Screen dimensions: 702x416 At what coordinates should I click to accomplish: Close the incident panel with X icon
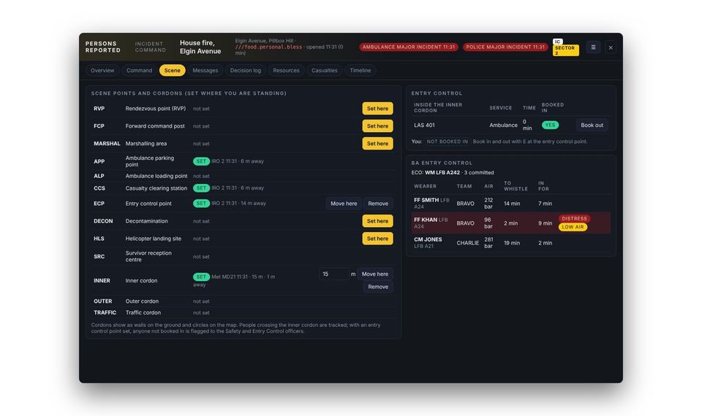pos(611,47)
